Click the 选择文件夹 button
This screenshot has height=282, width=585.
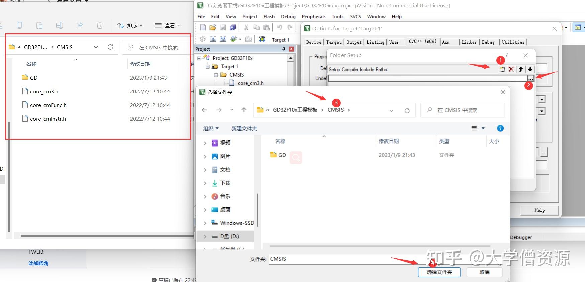coord(439,272)
